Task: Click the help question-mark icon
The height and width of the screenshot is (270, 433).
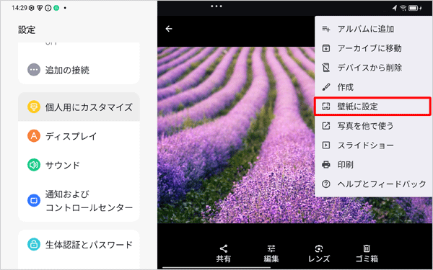Action: click(x=326, y=184)
